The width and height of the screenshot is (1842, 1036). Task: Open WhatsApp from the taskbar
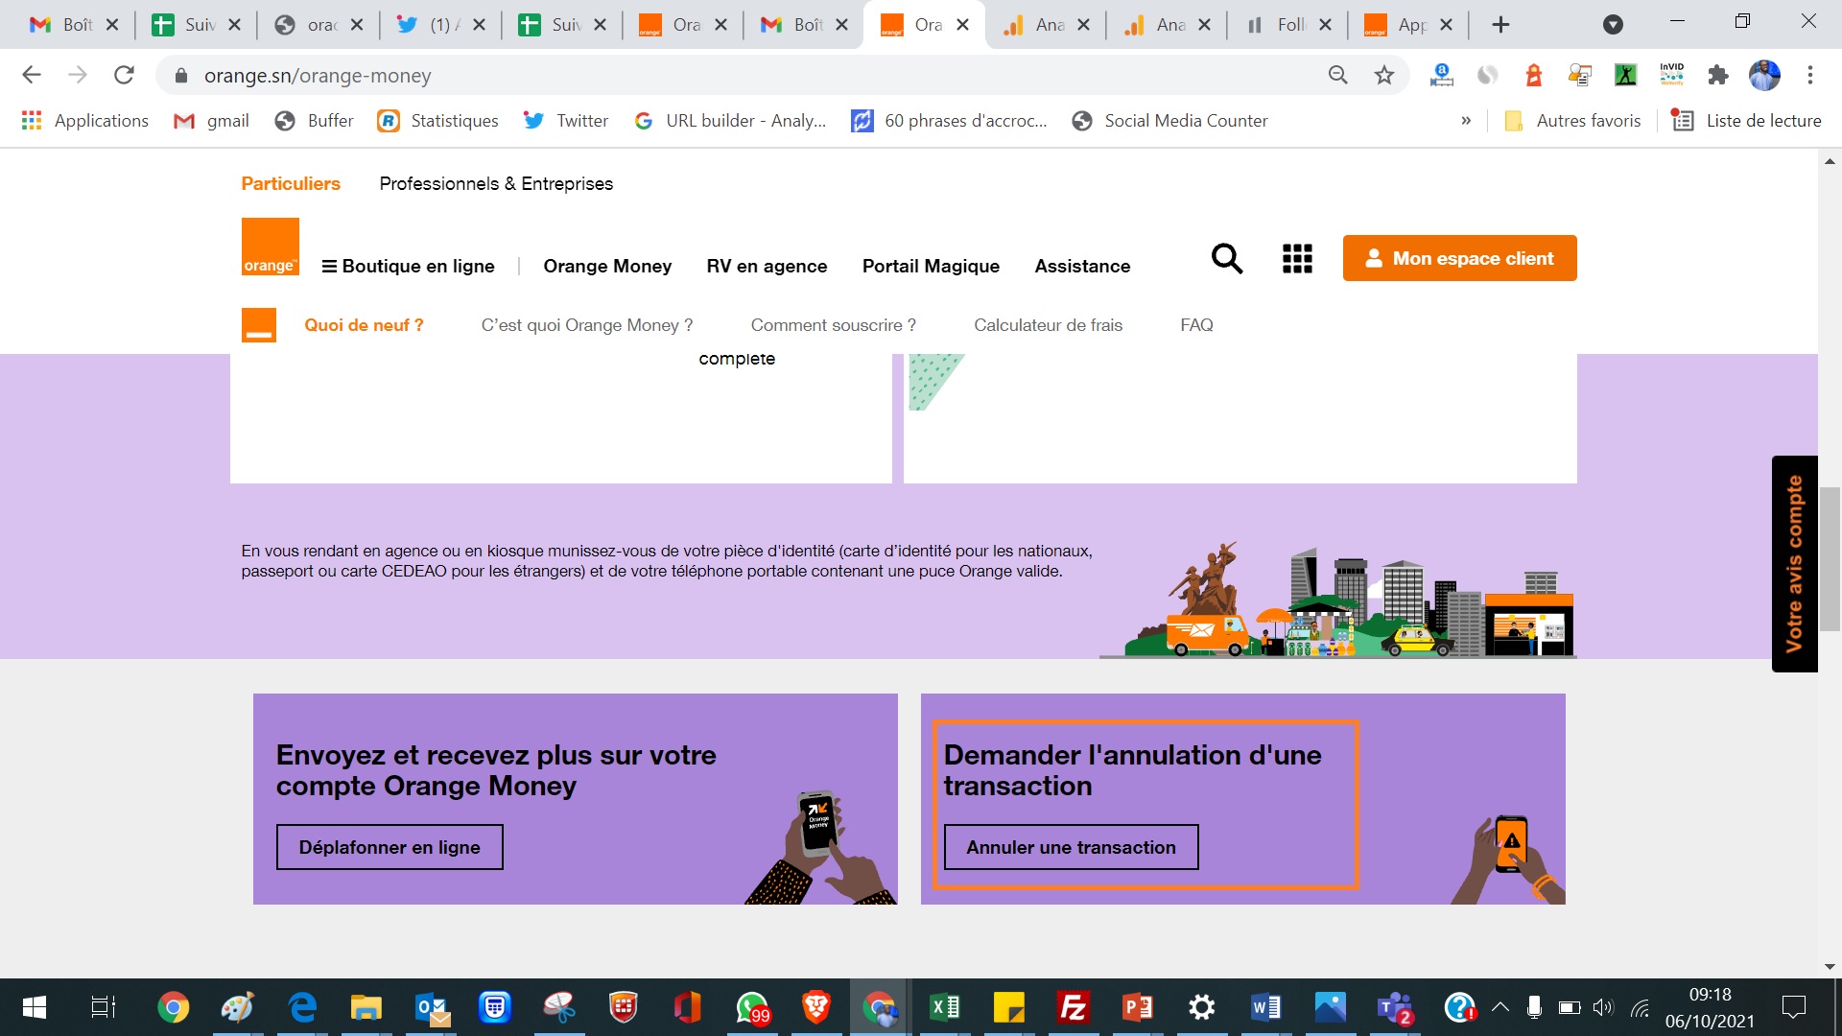coord(752,1007)
